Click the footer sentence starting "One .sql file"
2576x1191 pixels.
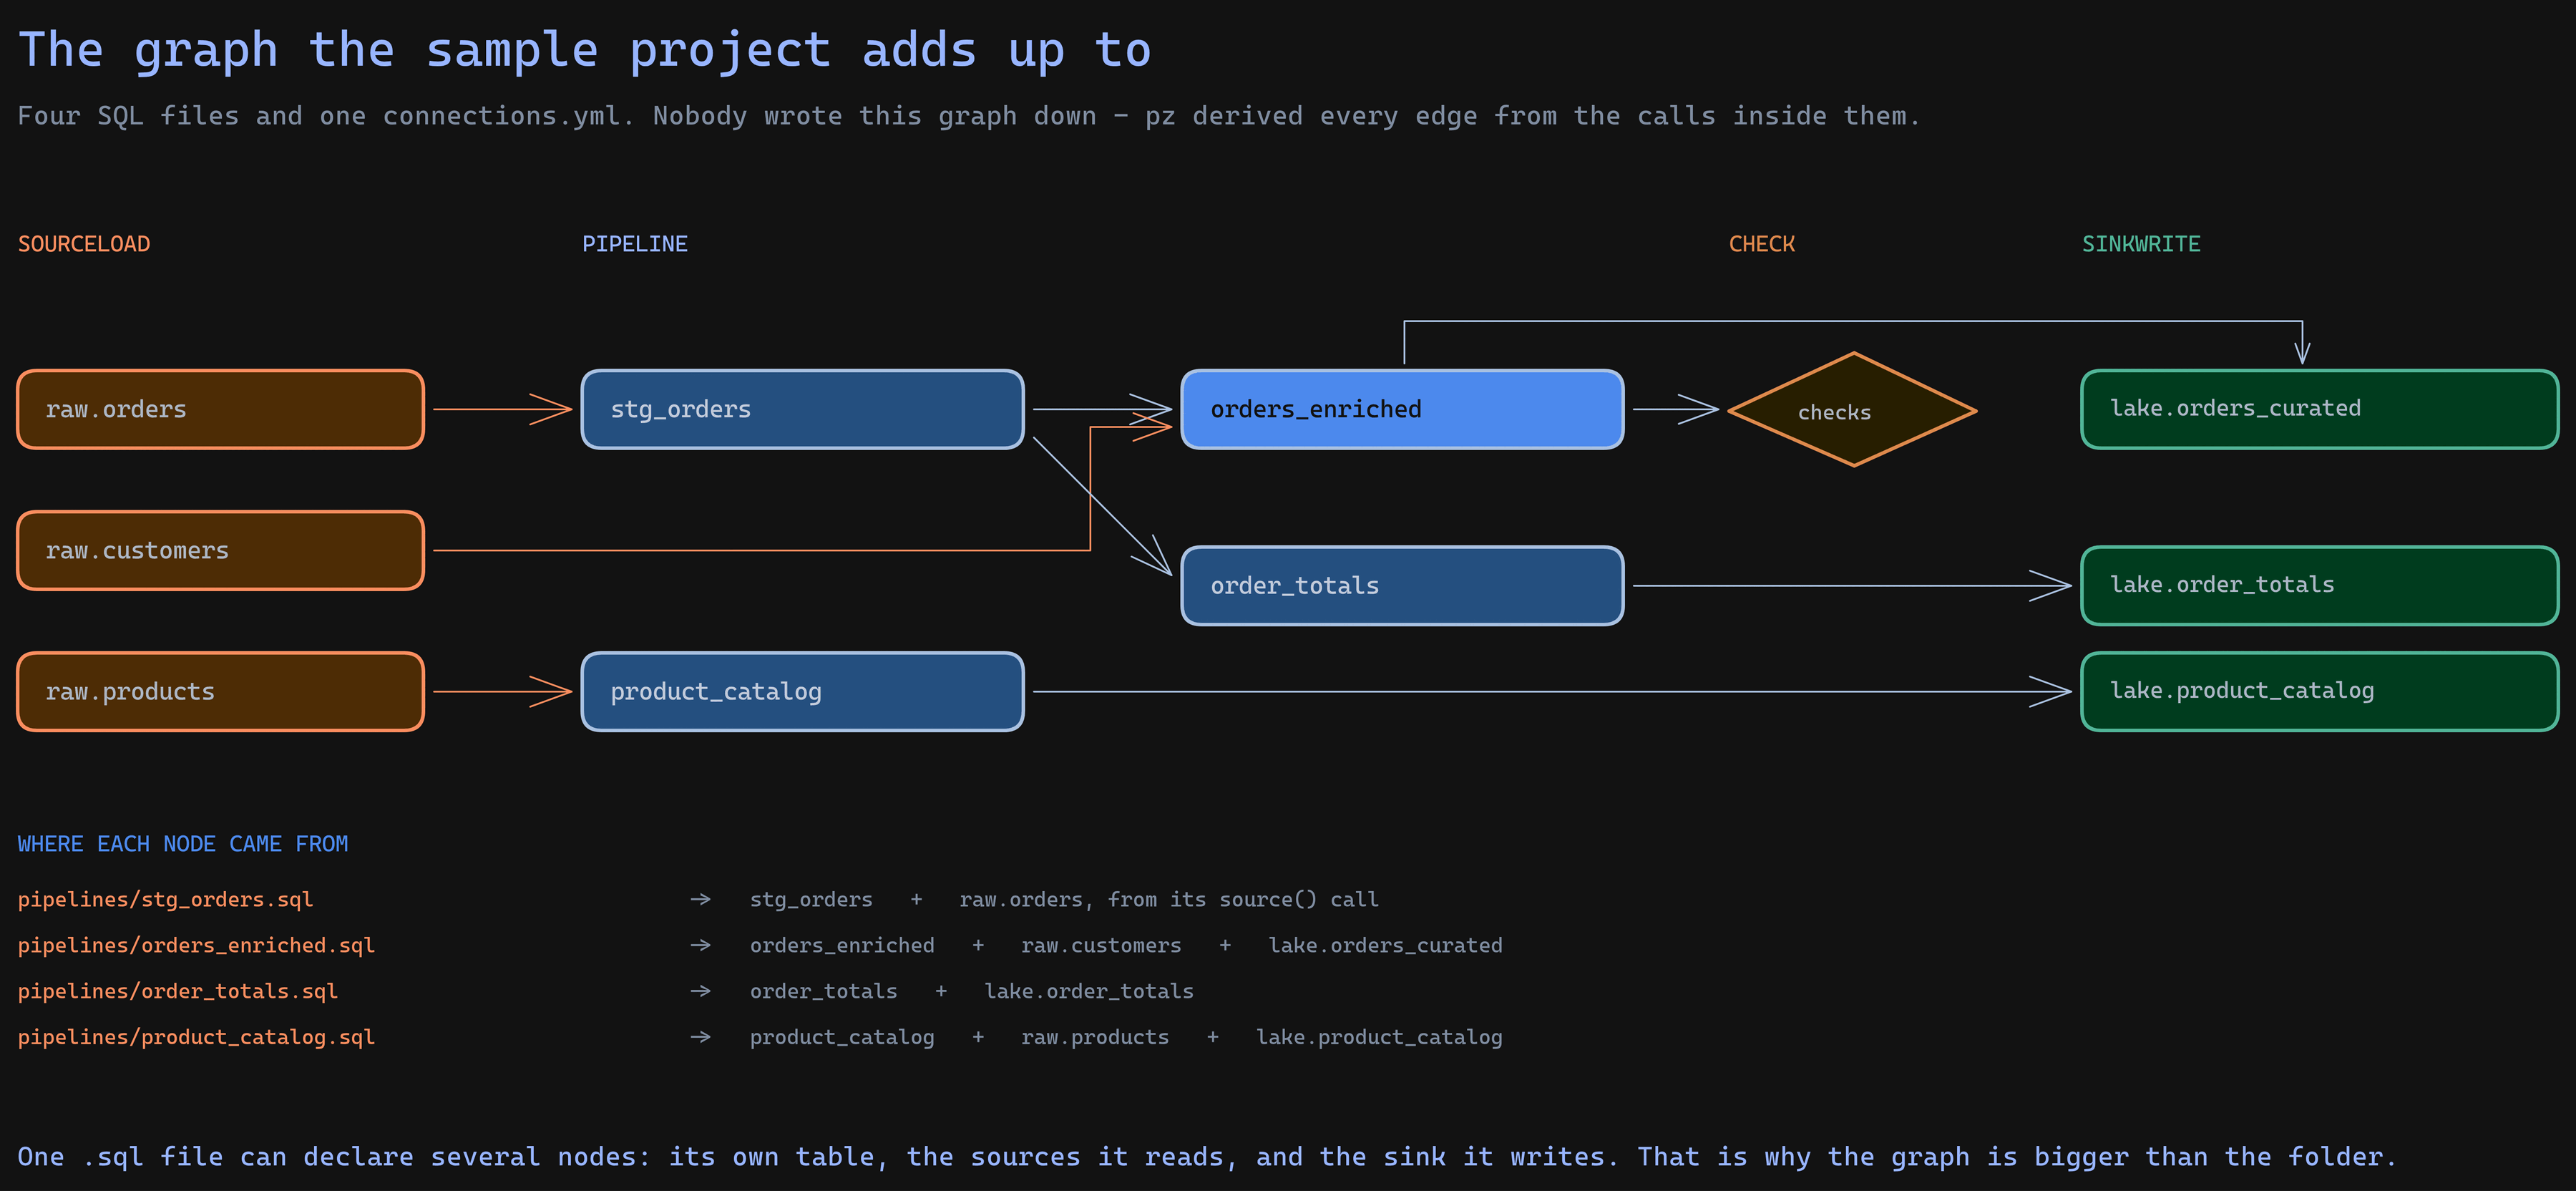point(1207,1157)
